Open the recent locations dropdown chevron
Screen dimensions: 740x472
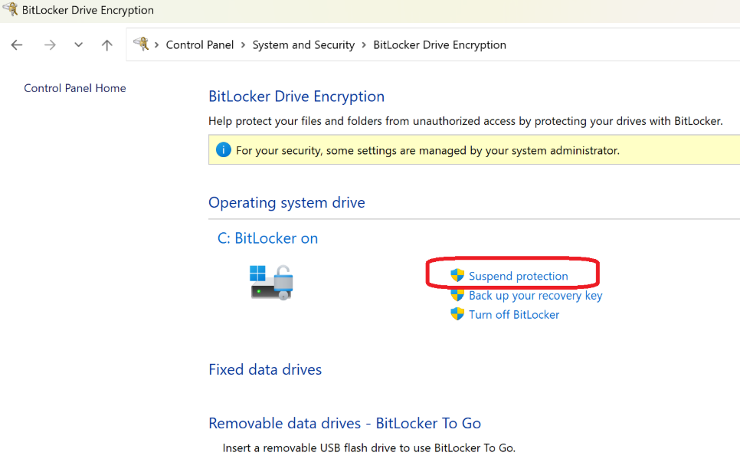click(78, 45)
